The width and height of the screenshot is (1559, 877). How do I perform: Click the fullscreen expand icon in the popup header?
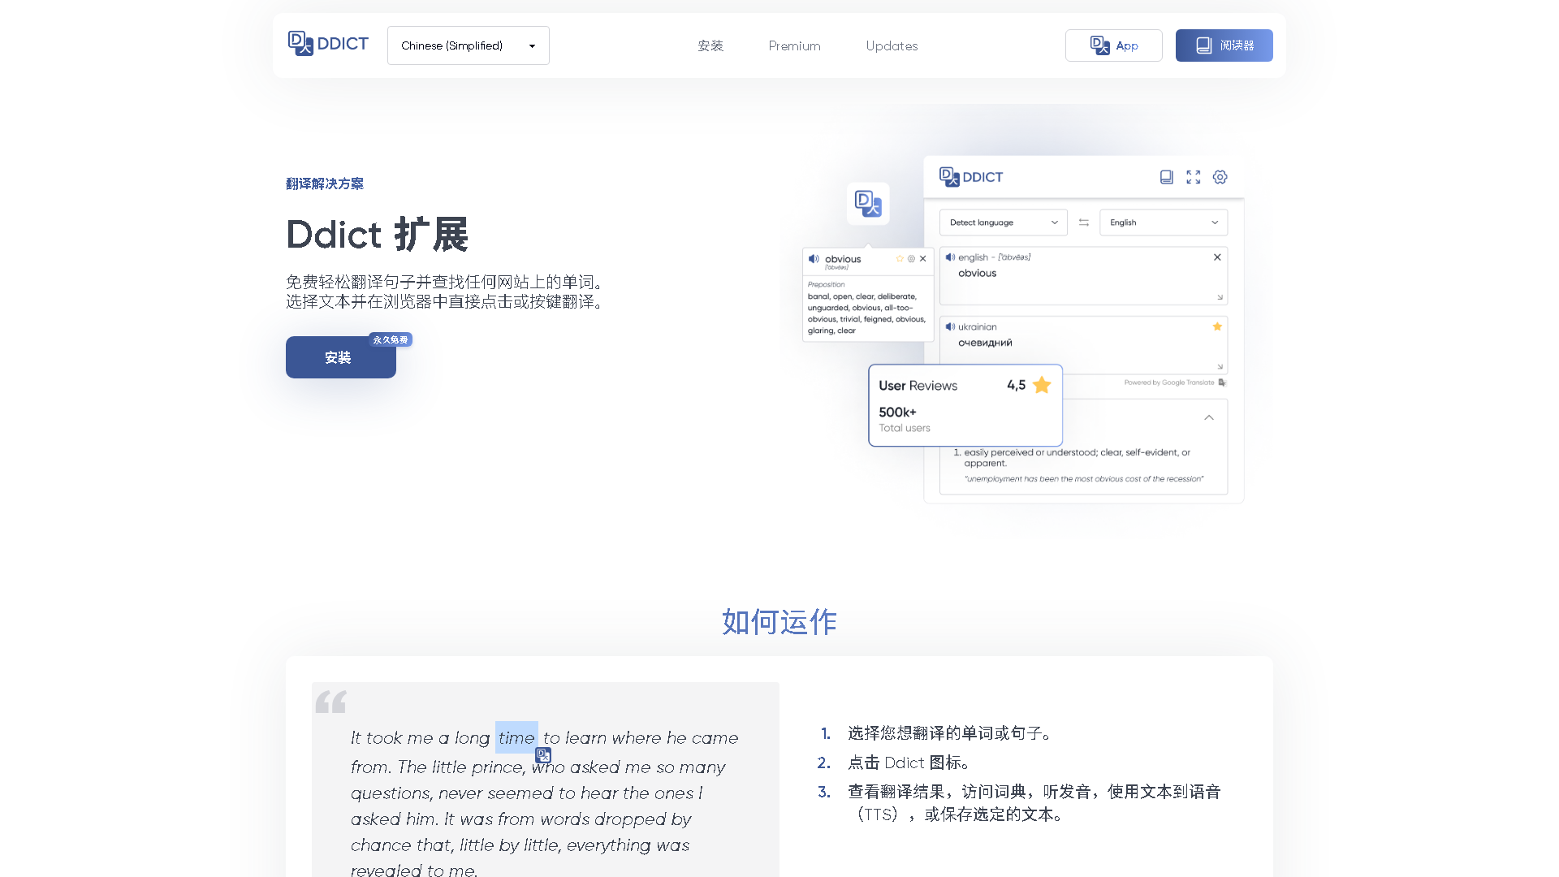(1193, 176)
